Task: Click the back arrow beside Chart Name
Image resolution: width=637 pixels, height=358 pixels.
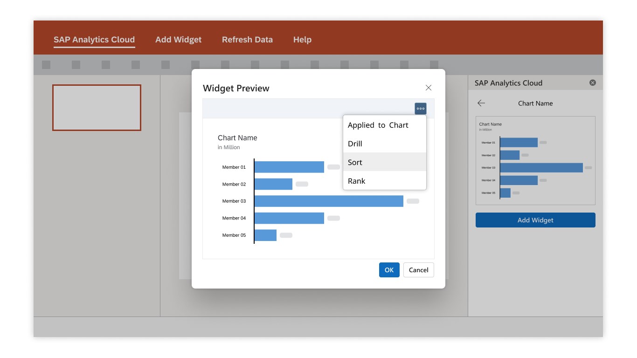Action: coord(481,103)
